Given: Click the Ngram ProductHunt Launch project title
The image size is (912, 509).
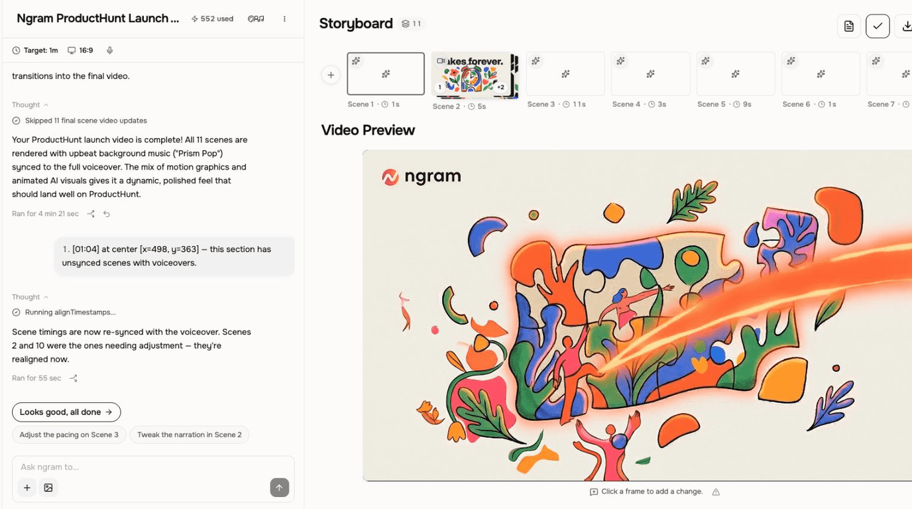Looking at the screenshot, I should pyautogui.click(x=98, y=19).
